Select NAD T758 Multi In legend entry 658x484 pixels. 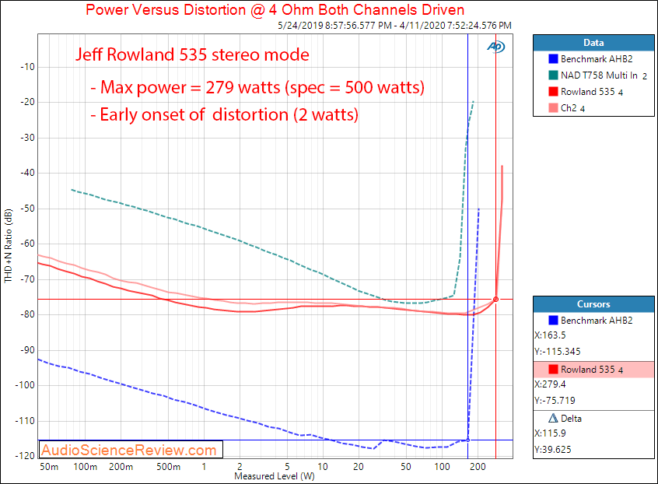point(604,75)
